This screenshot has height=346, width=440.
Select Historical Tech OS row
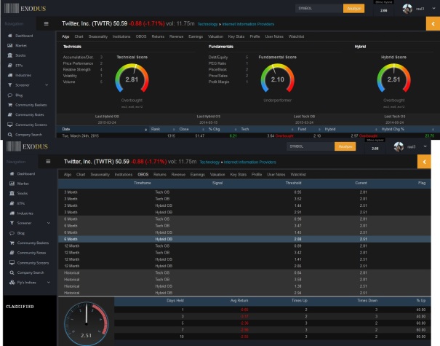click(x=244, y=272)
